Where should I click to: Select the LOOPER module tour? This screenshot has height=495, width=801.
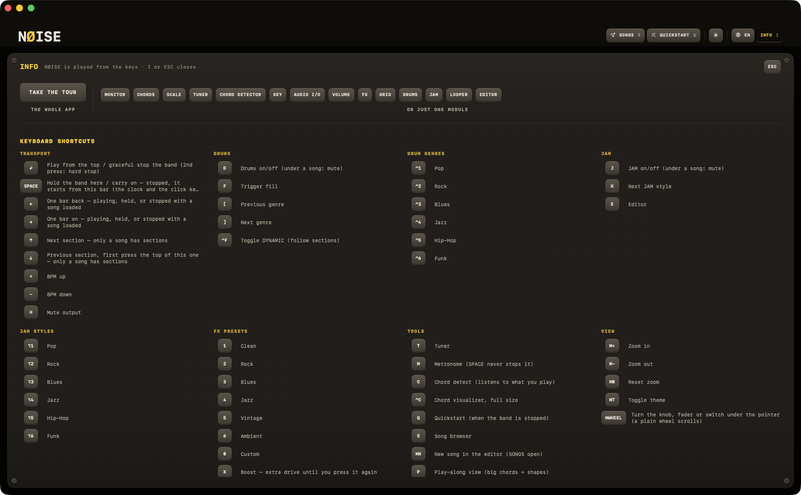pyautogui.click(x=459, y=95)
